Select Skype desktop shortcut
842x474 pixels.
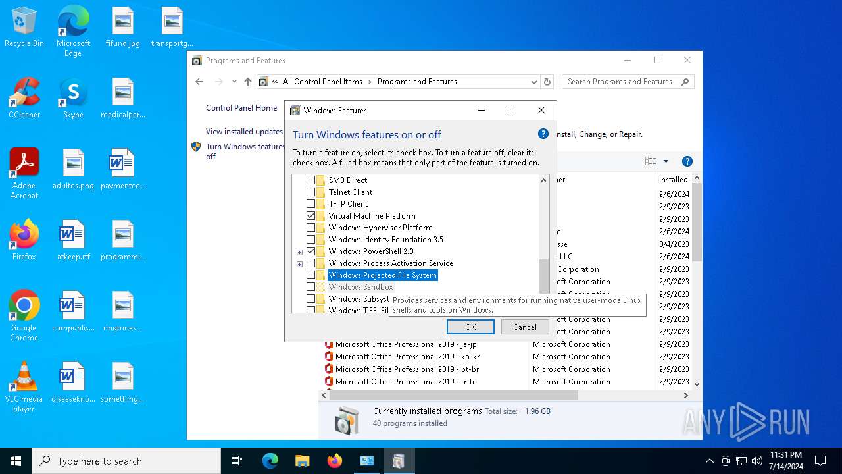click(x=73, y=99)
